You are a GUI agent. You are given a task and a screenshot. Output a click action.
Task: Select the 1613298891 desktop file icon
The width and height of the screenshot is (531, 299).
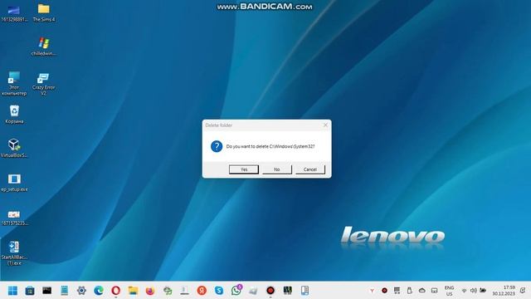click(14, 12)
